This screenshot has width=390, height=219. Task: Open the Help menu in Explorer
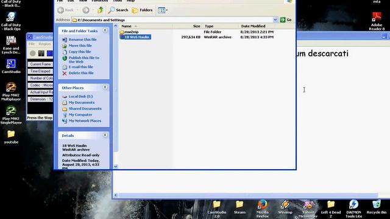(130, 1)
